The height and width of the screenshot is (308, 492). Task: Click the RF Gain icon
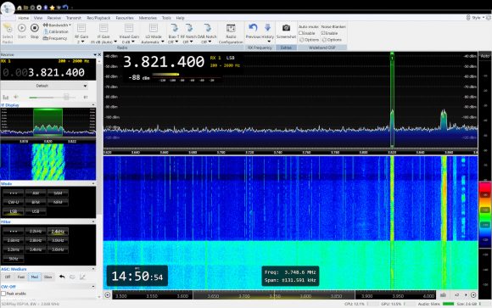tap(81, 28)
